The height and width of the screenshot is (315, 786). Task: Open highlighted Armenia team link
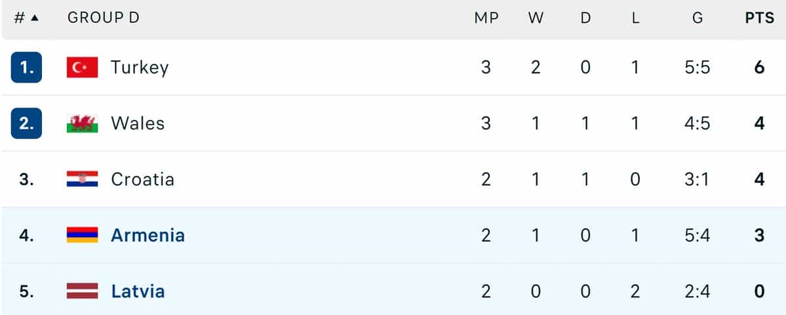(148, 235)
